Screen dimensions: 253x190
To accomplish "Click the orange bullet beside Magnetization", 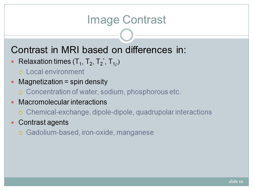I will click(x=13, y=82).
